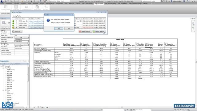
Task: Click the Project Browser vertical scrollbar
Action: pos(28,74)
